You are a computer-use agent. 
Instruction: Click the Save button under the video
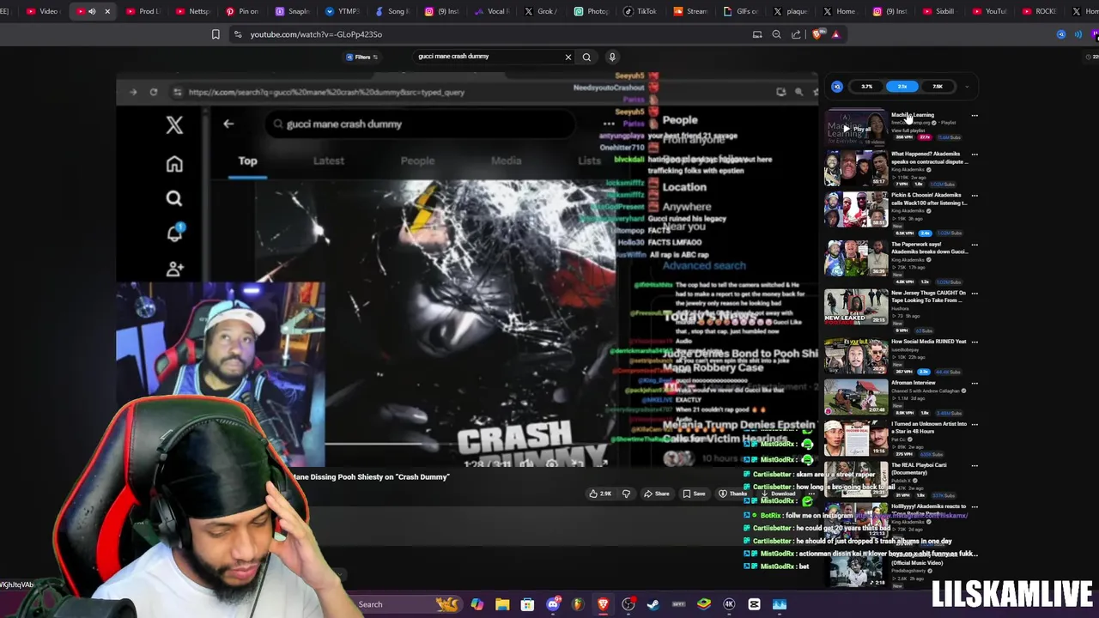(694, 494)
